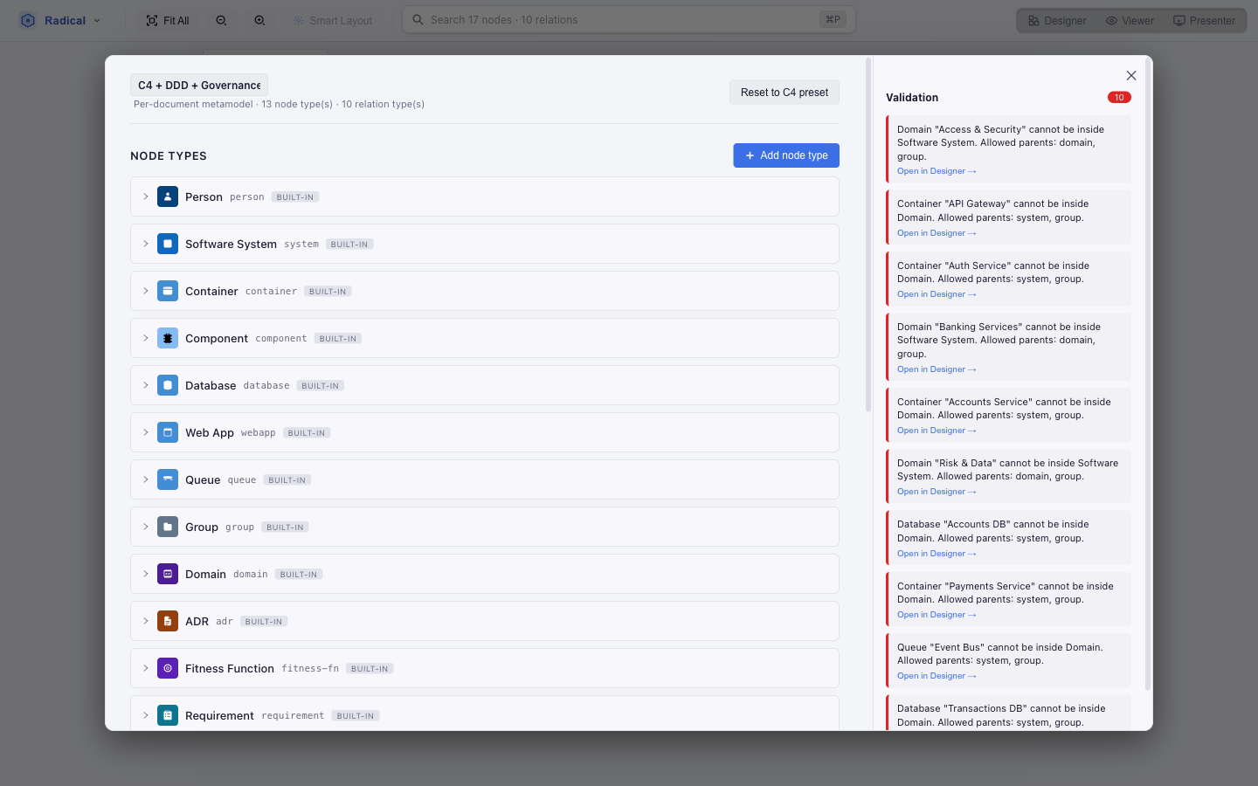Open the Radical app menu dropdown
Image resolution: width=1258 pixels, height=786 pixels.
coord(60,20)
